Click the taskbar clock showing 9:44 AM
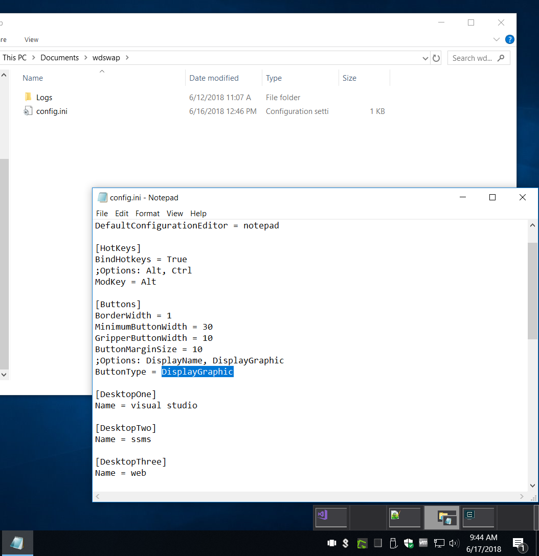Viewport: 539px width, 556px height. (x=483, y=543)
